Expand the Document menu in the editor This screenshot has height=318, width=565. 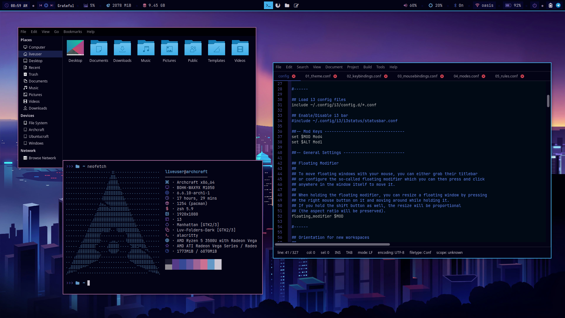pyautogui.click(x=334, y=67)
